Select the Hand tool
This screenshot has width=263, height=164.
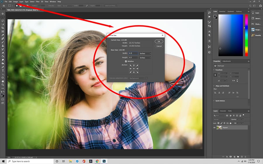[x=3, y=81]
